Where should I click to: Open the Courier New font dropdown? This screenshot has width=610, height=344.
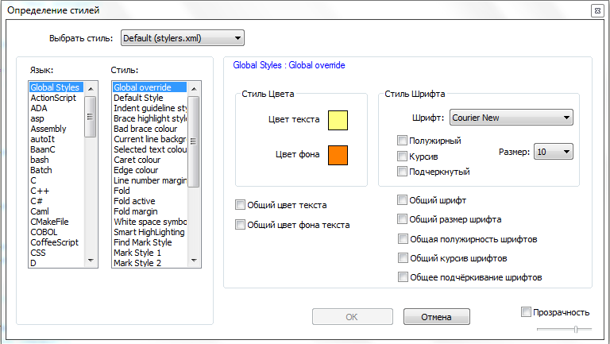pos(511,118)
